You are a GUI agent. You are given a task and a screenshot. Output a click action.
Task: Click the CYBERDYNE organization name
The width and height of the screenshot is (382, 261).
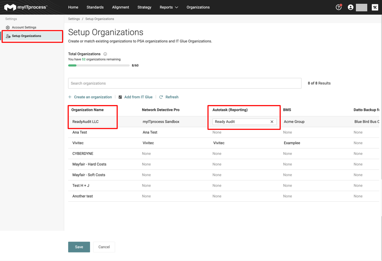click(x=83, y=154)
